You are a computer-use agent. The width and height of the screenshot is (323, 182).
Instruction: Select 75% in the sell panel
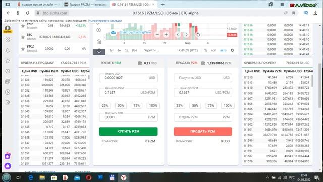211,106
